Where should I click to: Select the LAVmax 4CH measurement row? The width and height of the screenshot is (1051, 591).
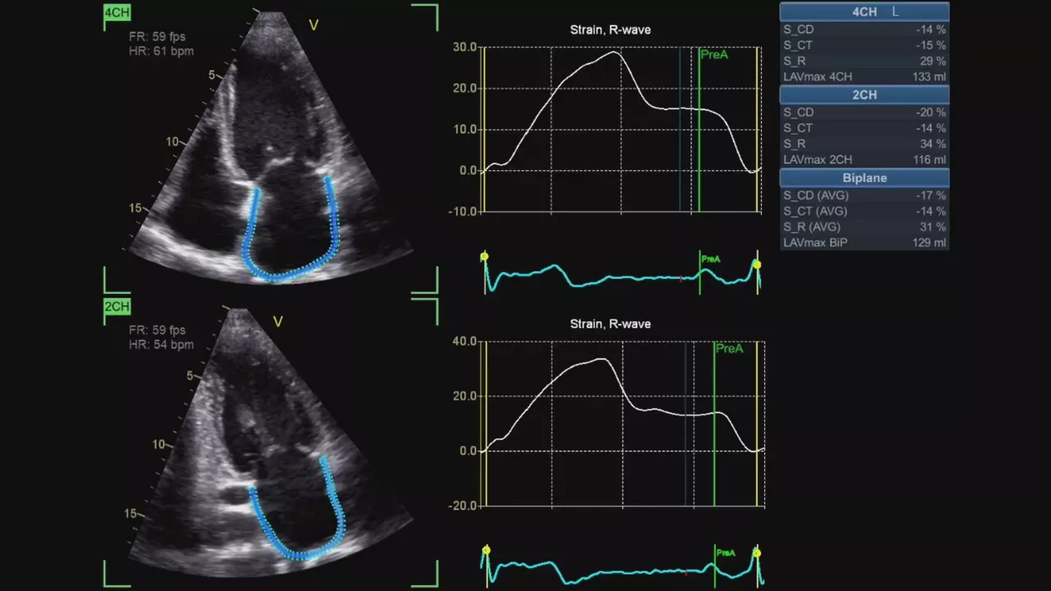tap(864, 77)
